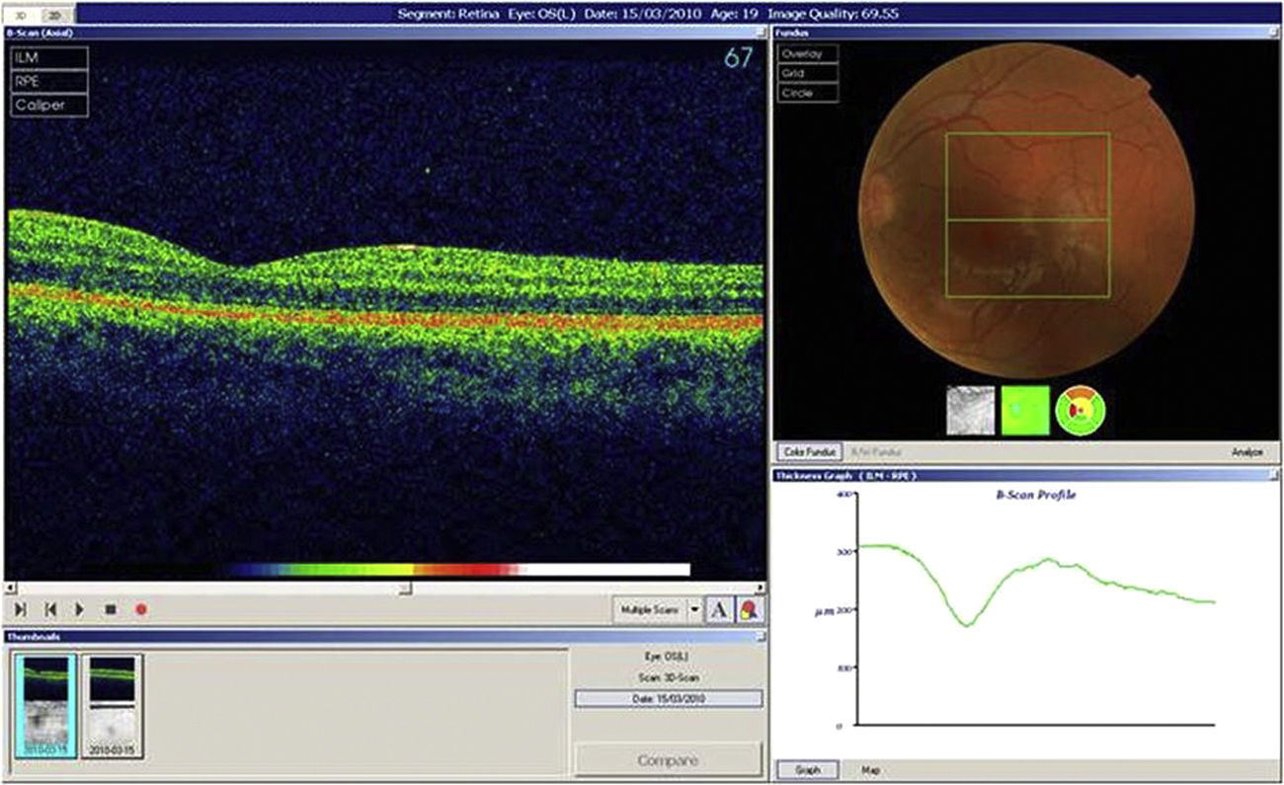
Task: Click the step-back playback button
Action: tap(49, 610)
